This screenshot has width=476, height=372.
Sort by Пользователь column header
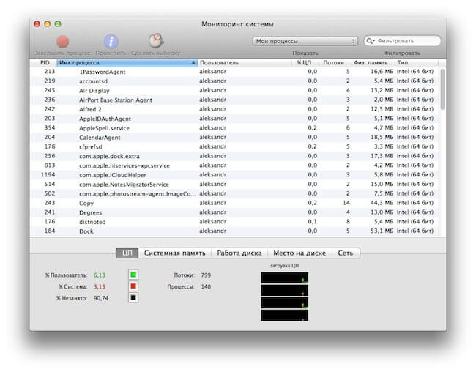pyautogui.click(x=245, y=62)
